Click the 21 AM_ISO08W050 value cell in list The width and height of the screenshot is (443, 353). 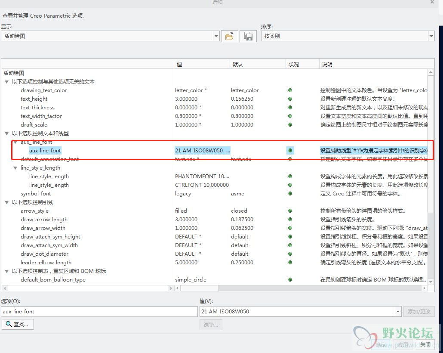coord(202,151)
